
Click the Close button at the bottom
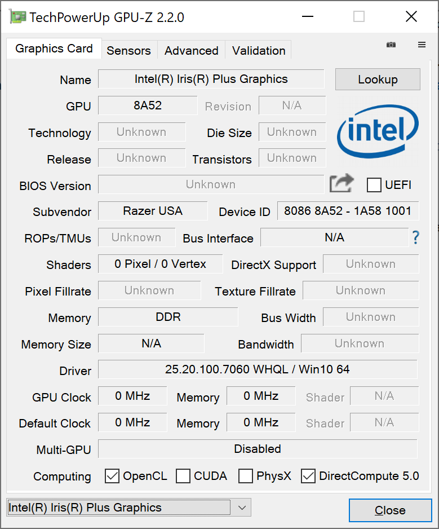tap(390, 510)
